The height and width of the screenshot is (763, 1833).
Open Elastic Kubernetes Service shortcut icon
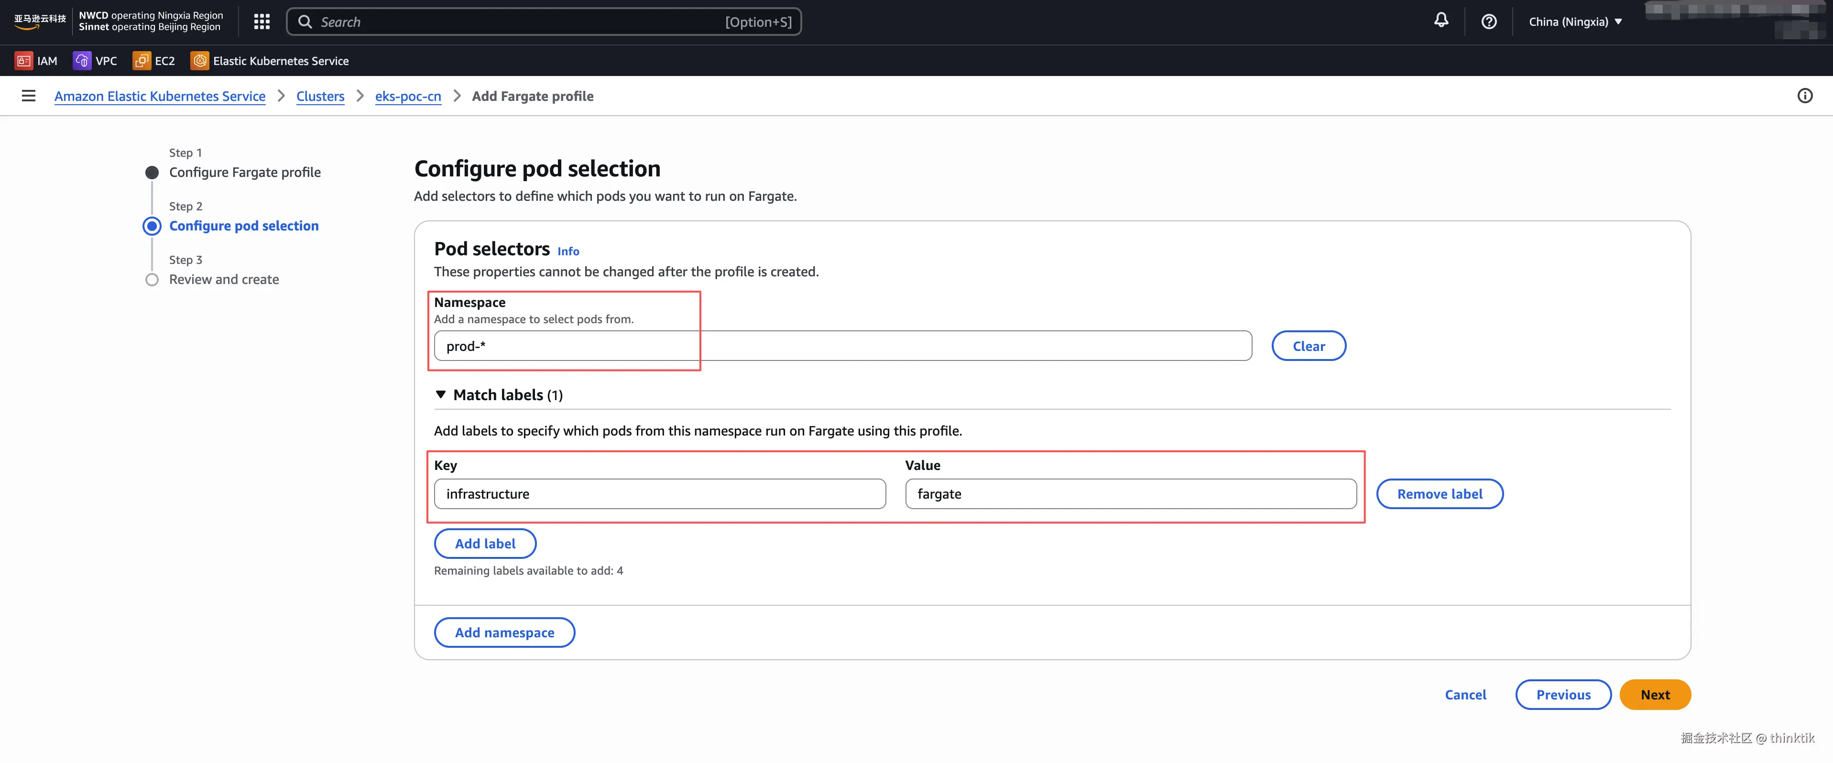coord(200,61)
